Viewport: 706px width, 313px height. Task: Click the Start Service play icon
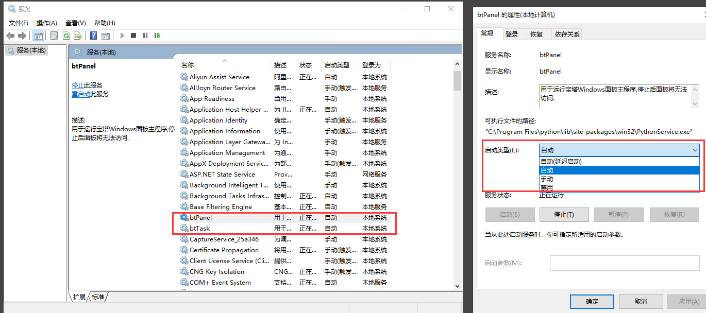122,36
